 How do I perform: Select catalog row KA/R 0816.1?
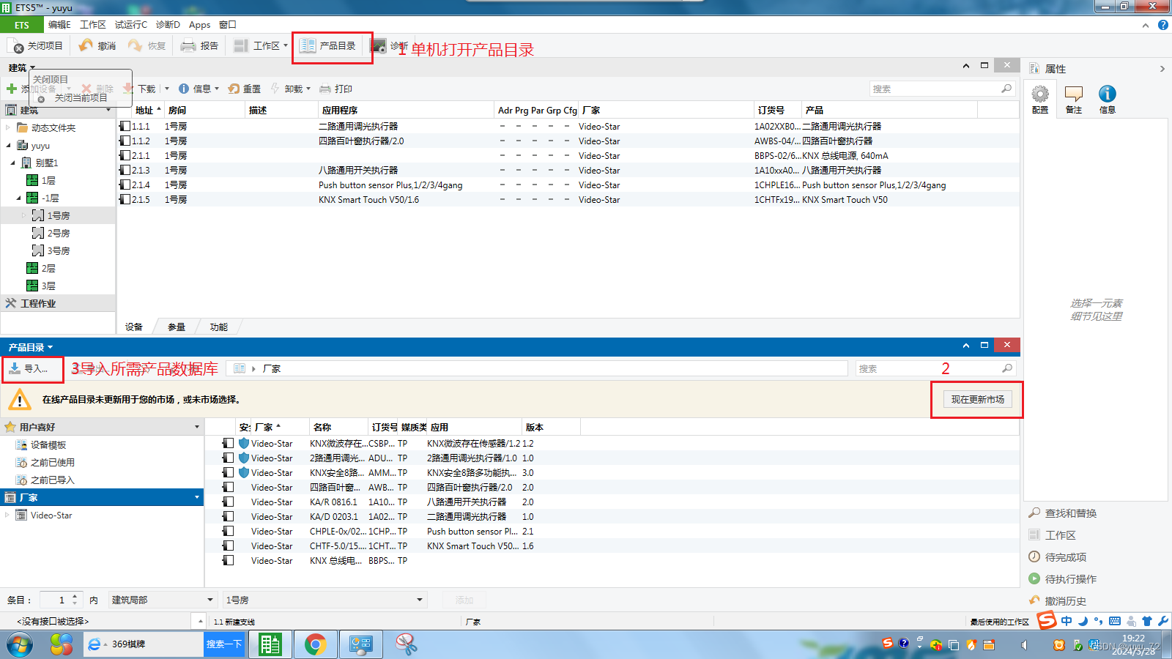[612, 502]
